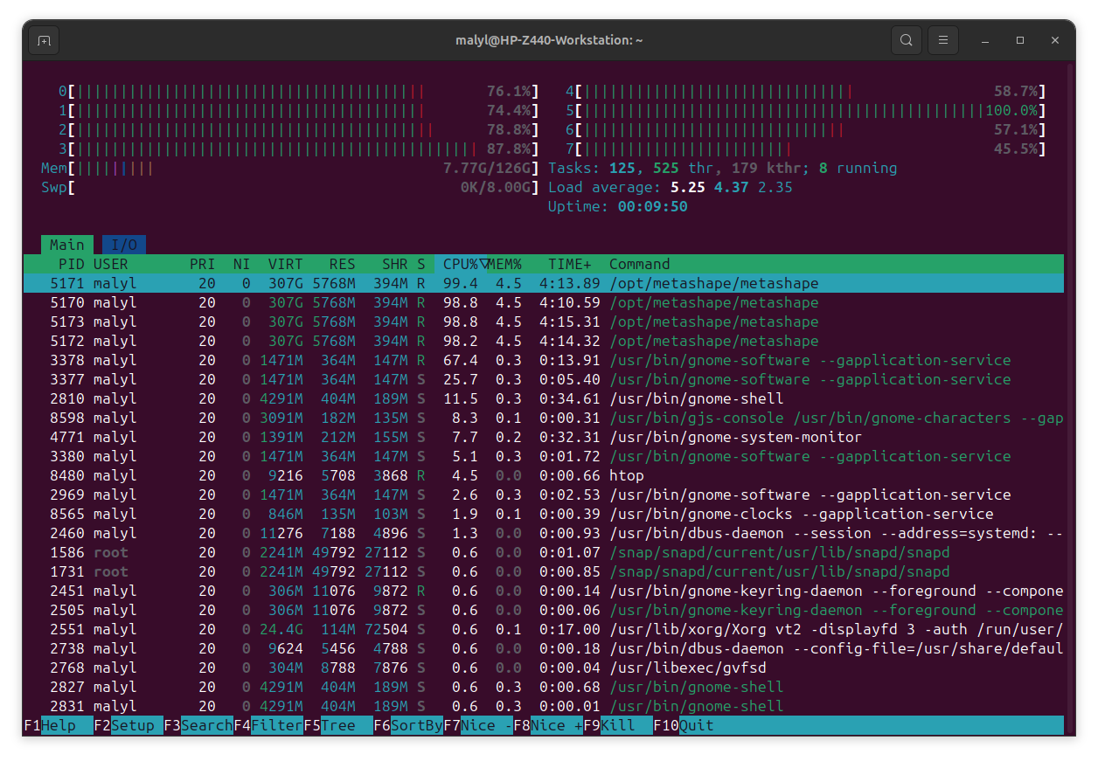
Task: Click the Tasks summary line
Action: [x=723, y=168]
